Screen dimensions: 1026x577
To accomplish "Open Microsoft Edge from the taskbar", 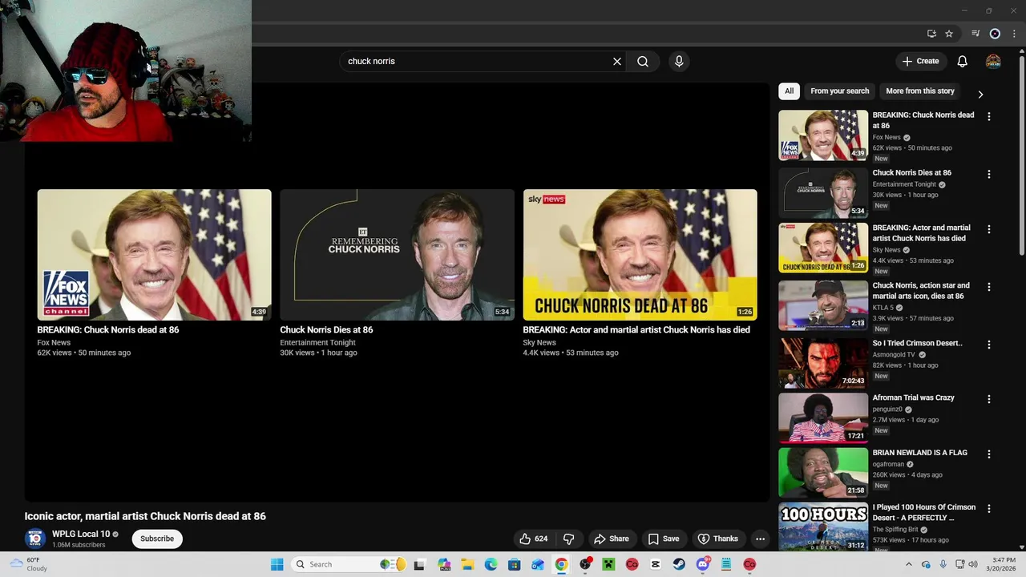I will pos(491,564).
